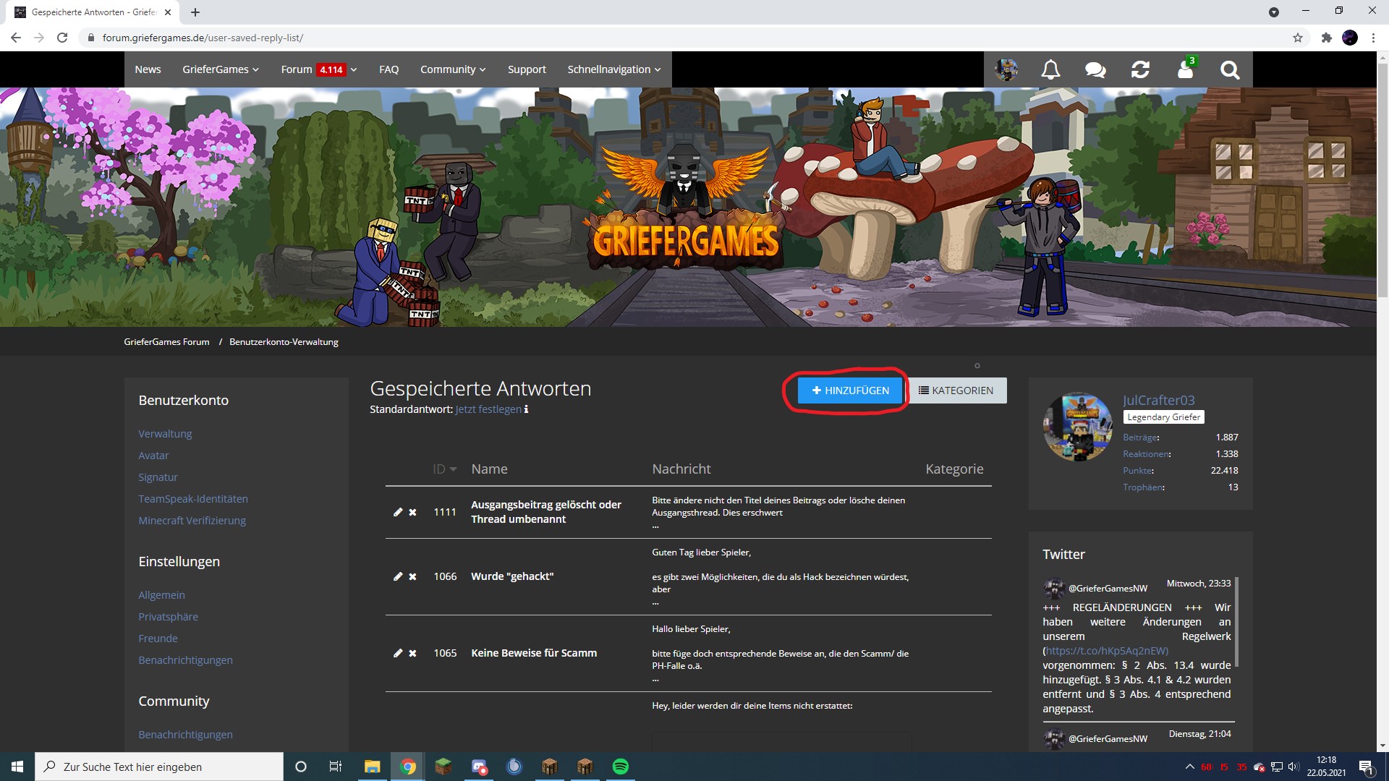Sort the table by the ID column
The image size is (1389, 781).
(444, 469)
